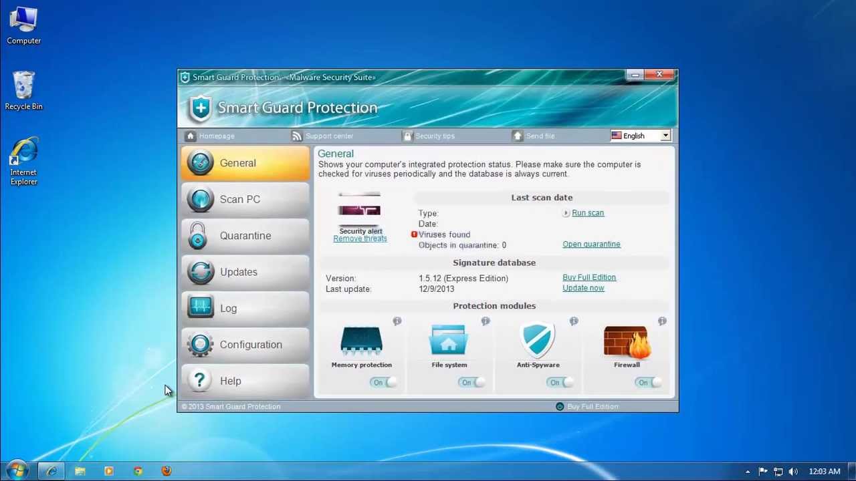The height and width of the screenshot is (481, 856).
Task: Select the Internet Explorer desktop shortcut
Action: tap(23, 162)
